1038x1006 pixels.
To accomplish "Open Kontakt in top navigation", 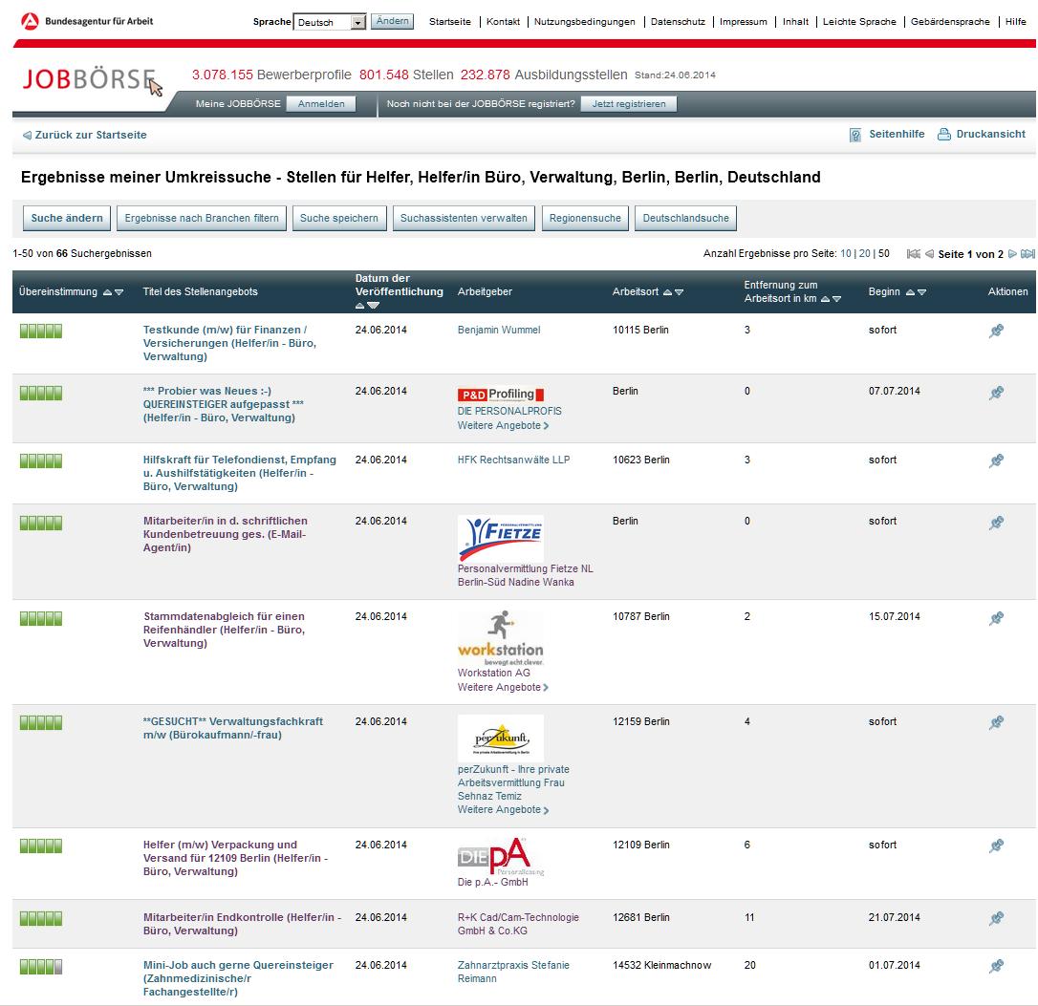I will point(503,22).
